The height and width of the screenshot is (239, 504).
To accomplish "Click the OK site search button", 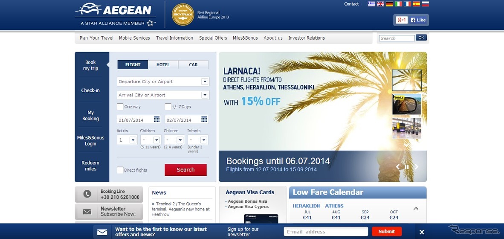I will 421,38.
